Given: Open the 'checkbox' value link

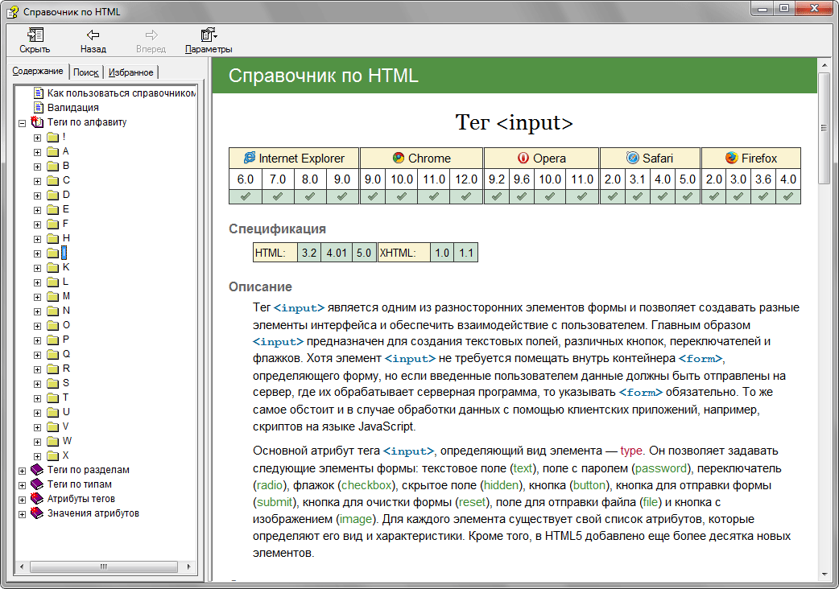Looking at the screenshot, I should (366, 485).
